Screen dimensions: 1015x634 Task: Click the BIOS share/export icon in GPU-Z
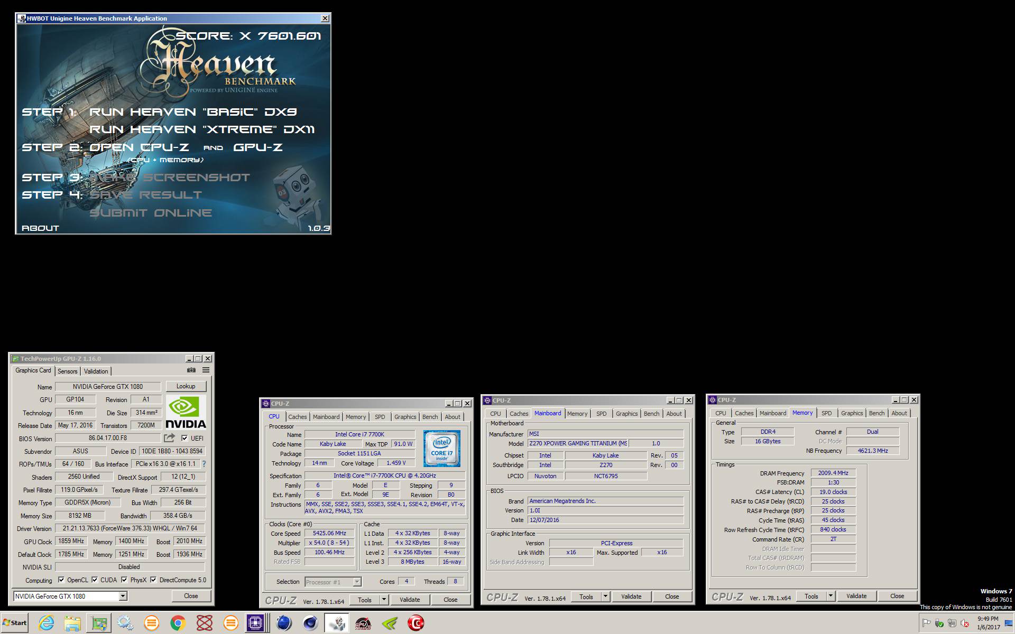click(x=169, y=438)
